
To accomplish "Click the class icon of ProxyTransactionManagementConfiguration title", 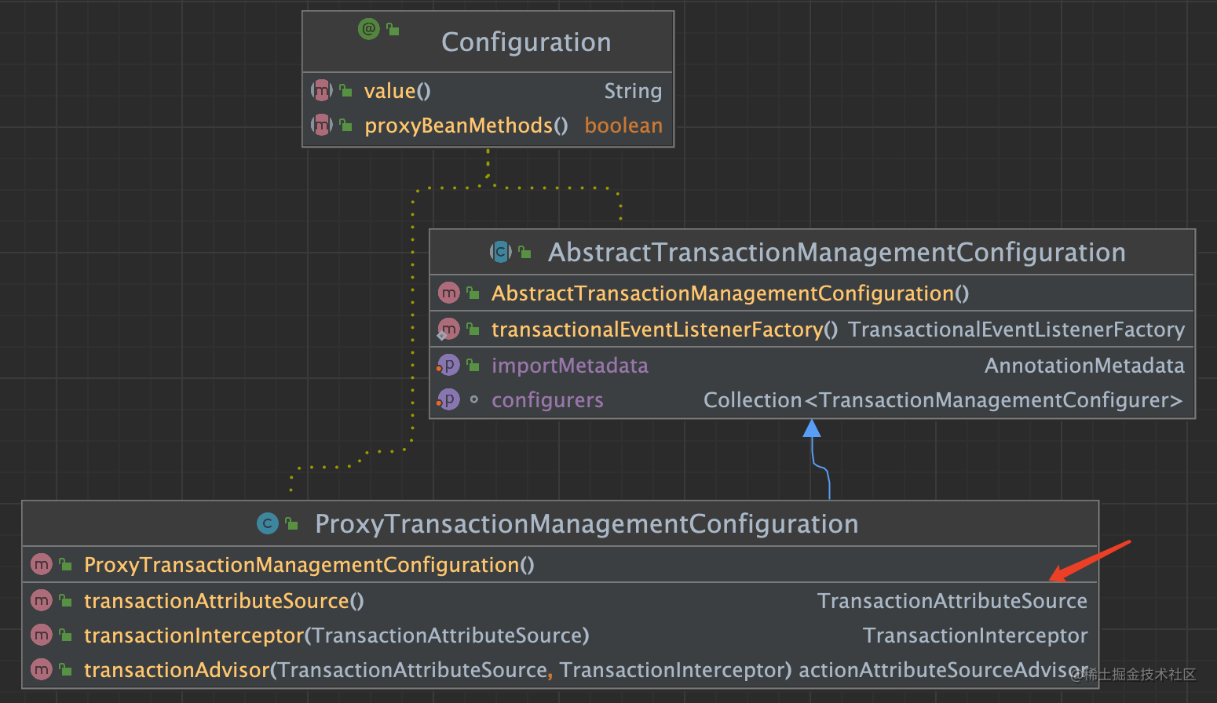I will [268, 523].
